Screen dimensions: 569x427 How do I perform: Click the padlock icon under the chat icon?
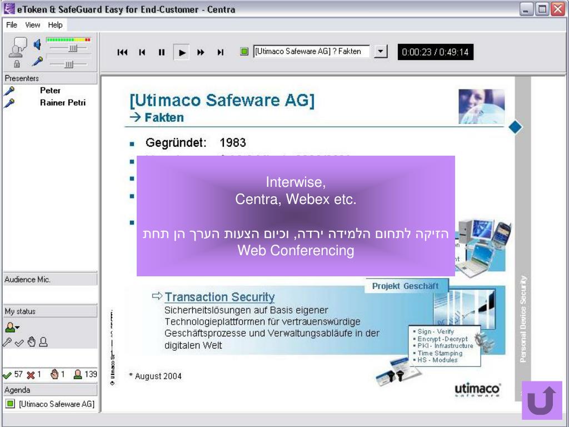pyautogui.click(x=17, y=64)
